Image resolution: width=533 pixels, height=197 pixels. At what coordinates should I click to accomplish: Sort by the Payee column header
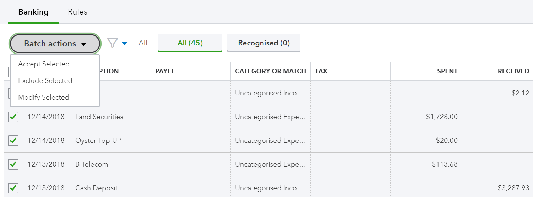[x=165, y=71]
